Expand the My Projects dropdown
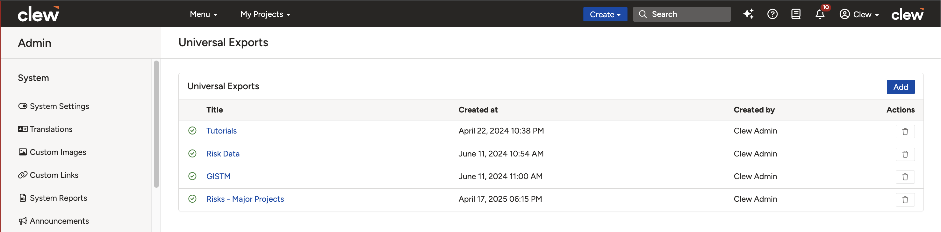The height and width of the screenshot is (232, 941). point(265,14)
